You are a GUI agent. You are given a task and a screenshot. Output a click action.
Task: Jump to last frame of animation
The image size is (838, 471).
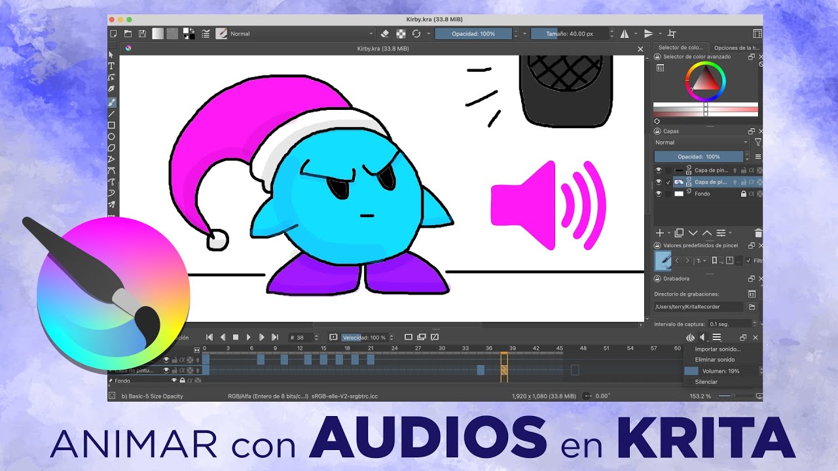coord(275,337)
